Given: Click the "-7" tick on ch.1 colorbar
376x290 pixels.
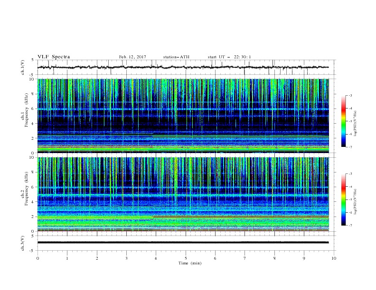Looking at the screenshot, I should pos(350,147).
